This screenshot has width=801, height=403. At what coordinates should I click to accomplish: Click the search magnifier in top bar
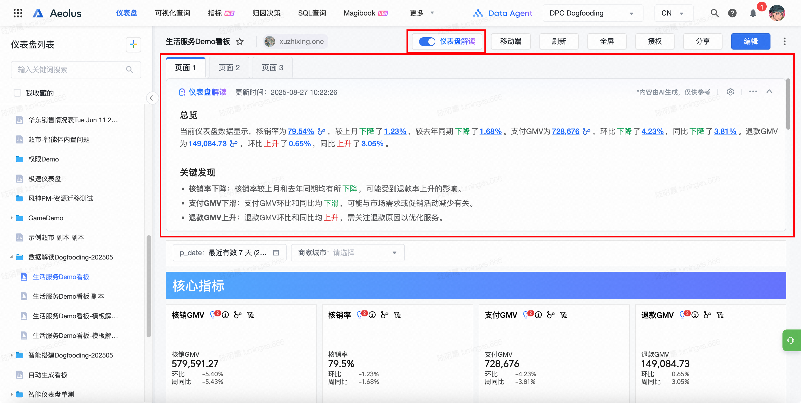tap(714, 13)
